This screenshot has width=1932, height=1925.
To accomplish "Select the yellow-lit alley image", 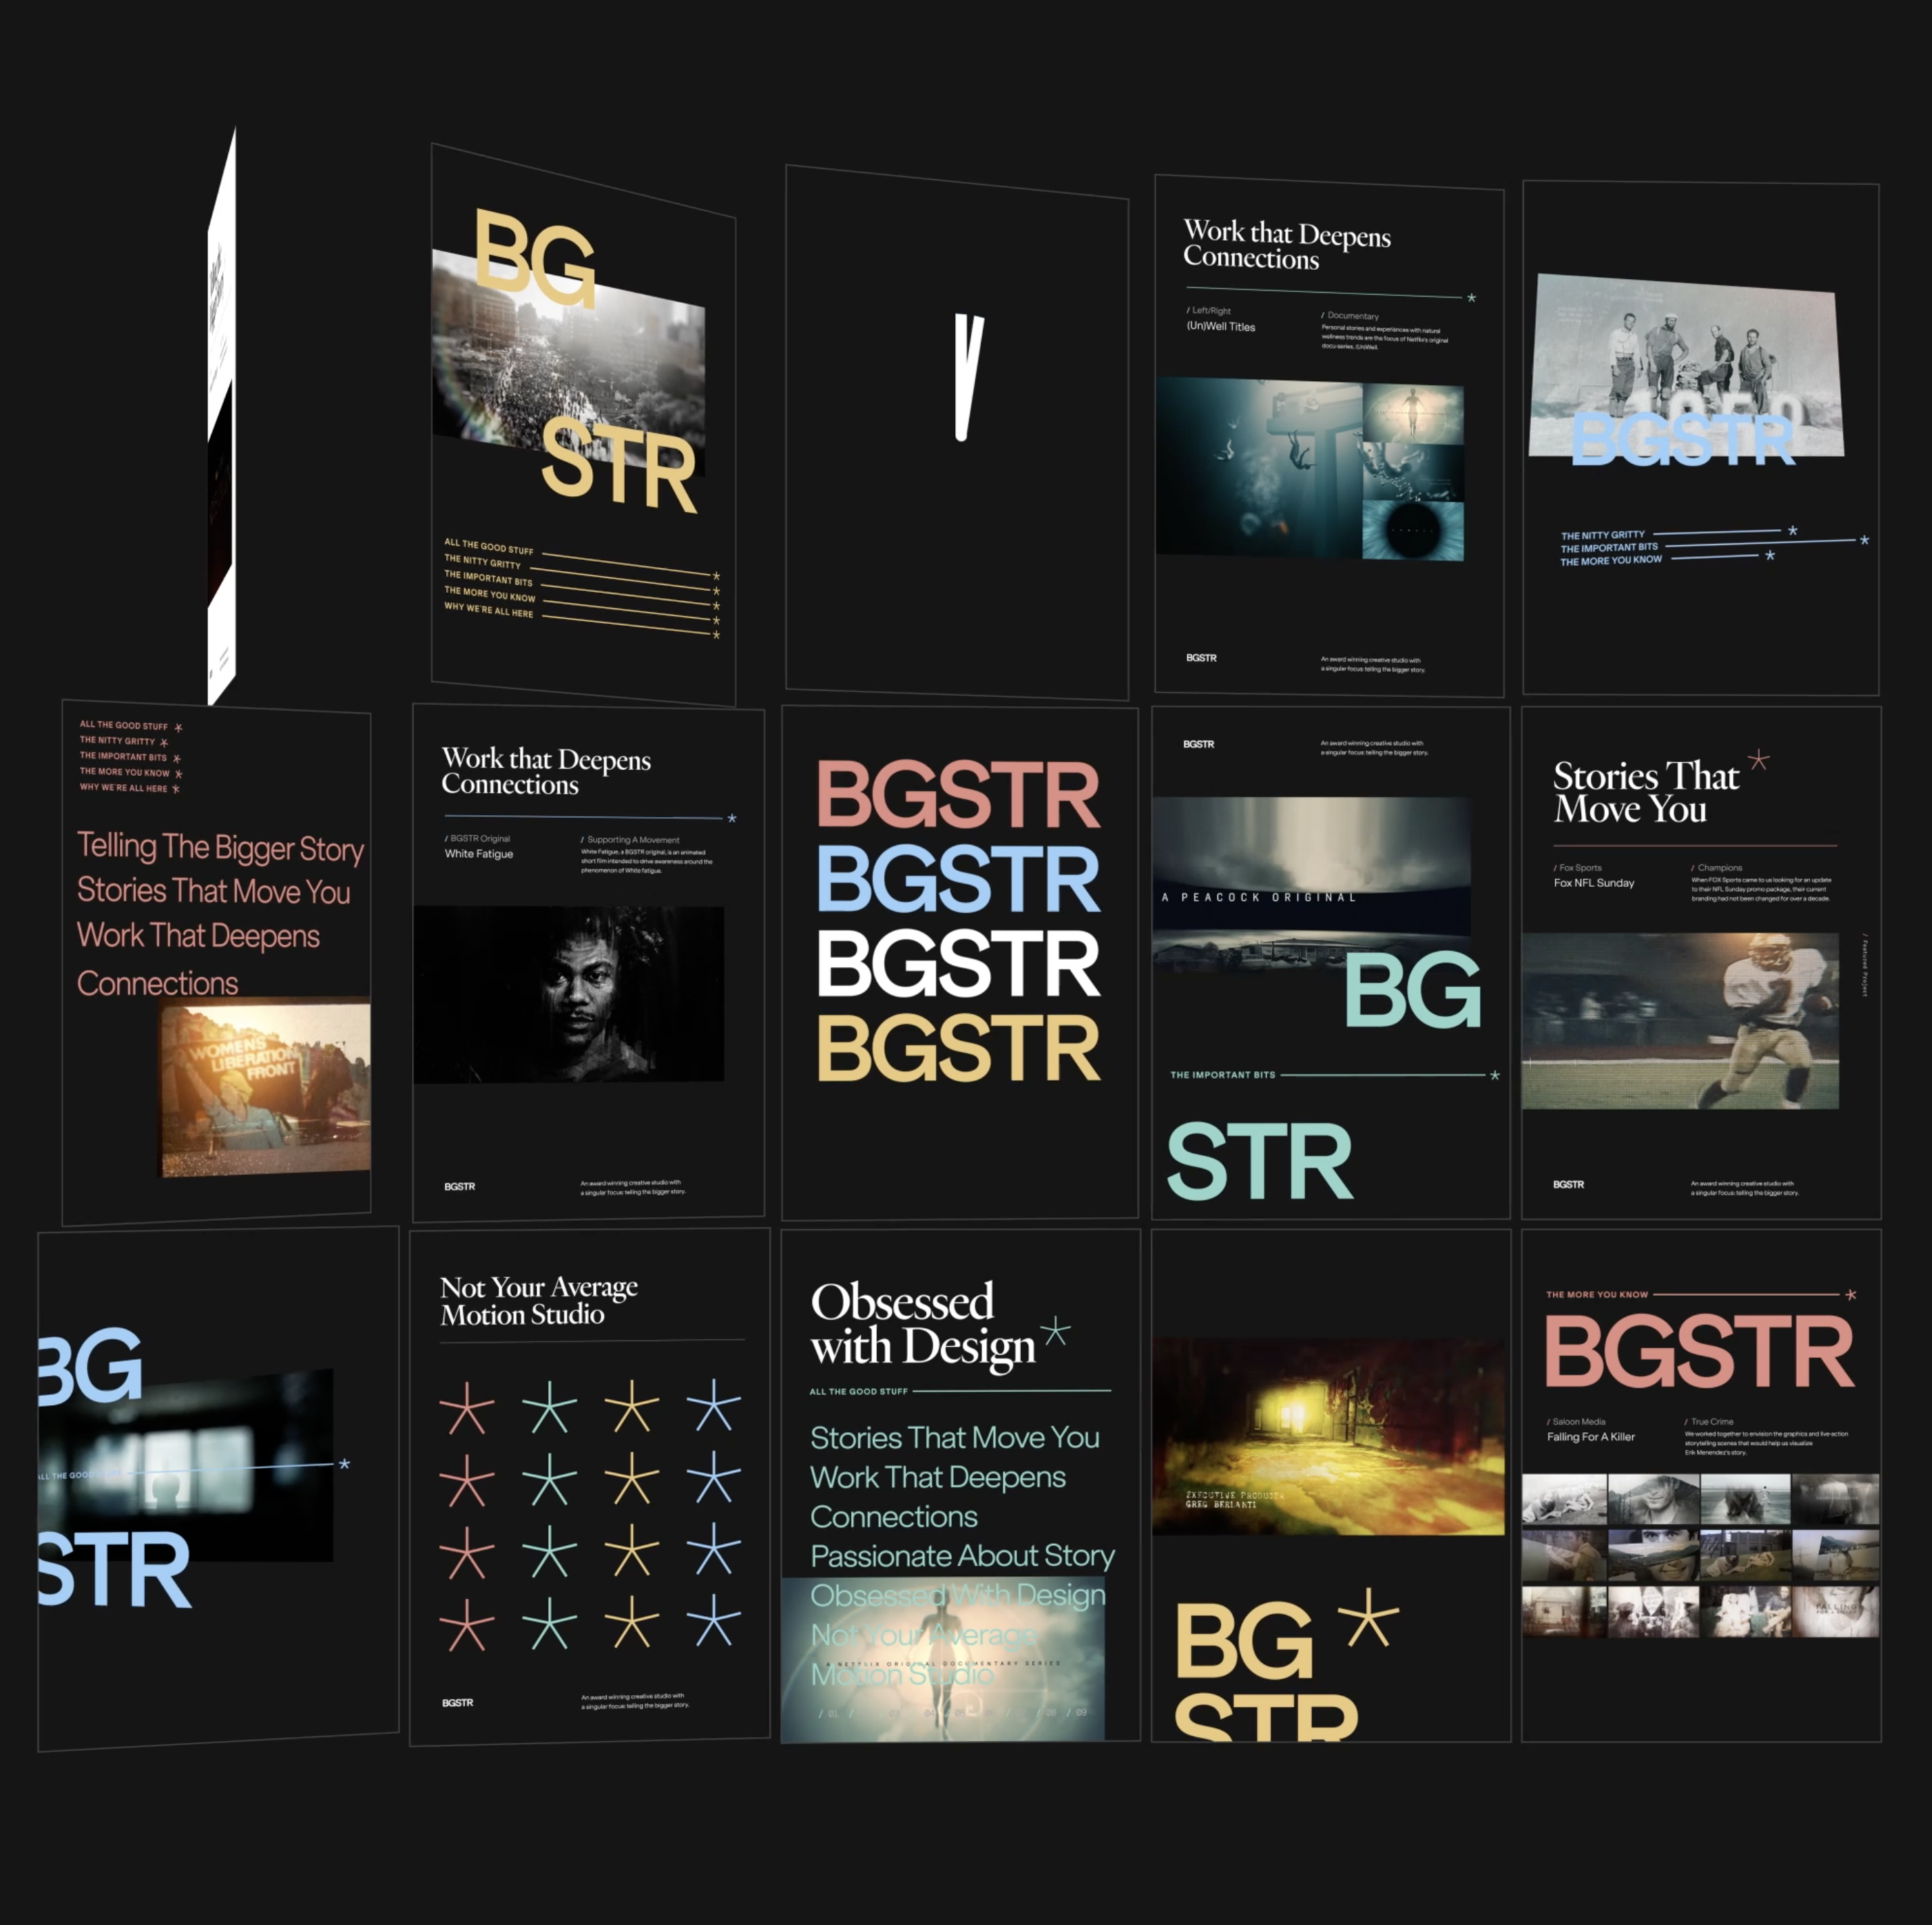I will click(x=1328, y=1436).
